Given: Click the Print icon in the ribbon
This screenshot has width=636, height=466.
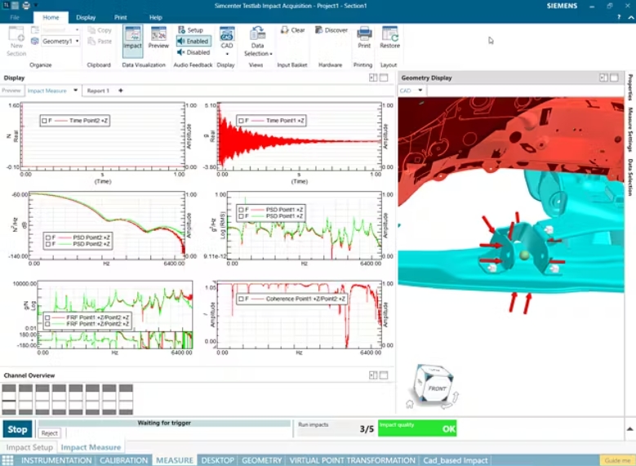Looking at the screenshot, I should tap(364, 38).
